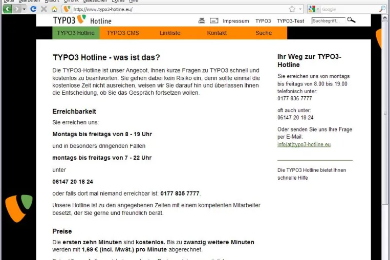390x260 pixels.
Task: Click the Stop loading X icon
Action: [44, 9]
